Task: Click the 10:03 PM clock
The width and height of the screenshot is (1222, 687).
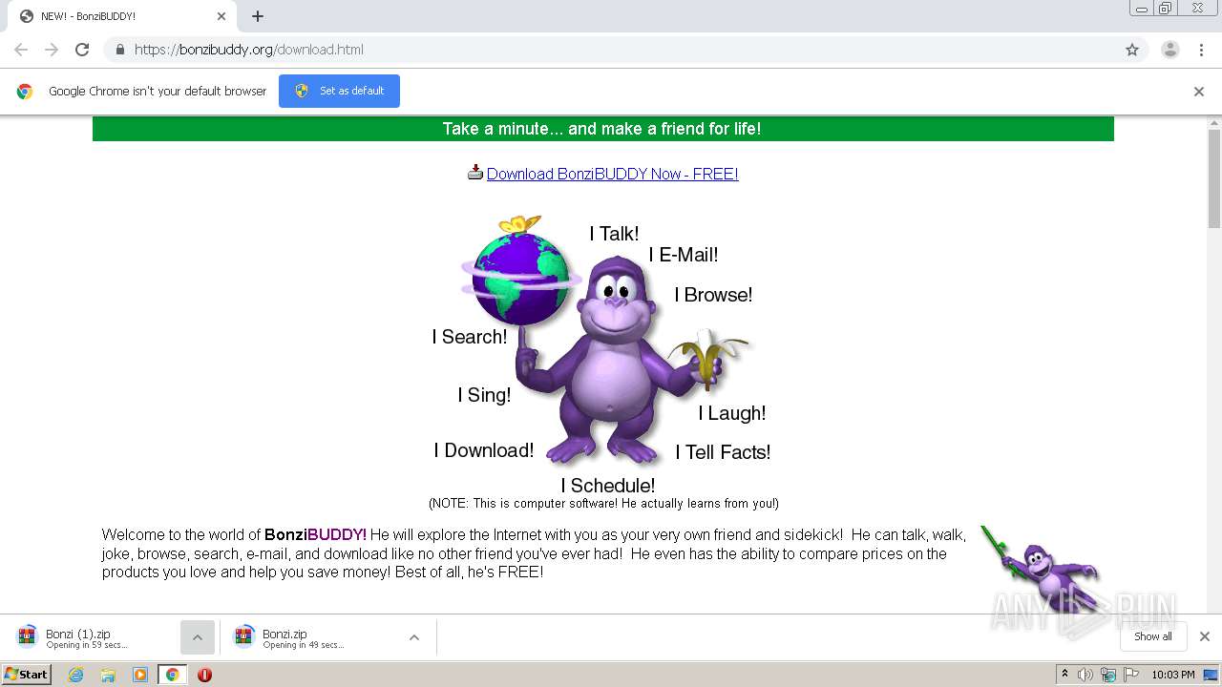Action: pos(1173,675)
